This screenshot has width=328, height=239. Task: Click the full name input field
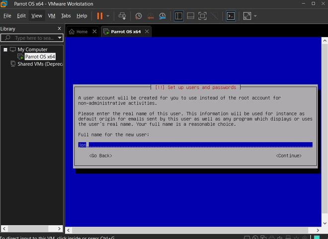tap(195, 145)
